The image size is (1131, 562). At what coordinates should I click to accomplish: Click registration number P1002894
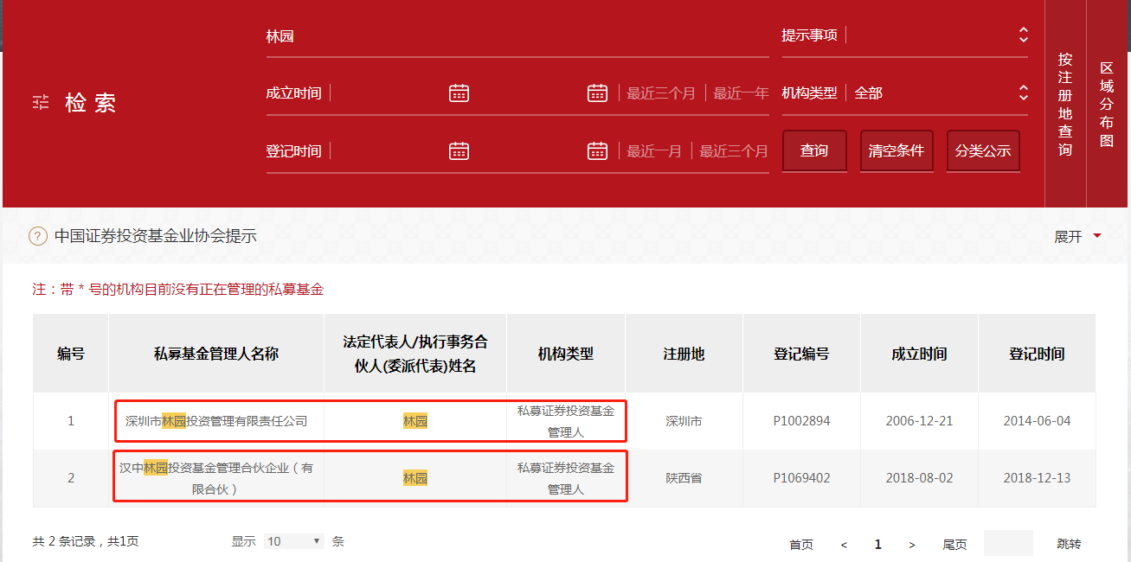point(801,421)
